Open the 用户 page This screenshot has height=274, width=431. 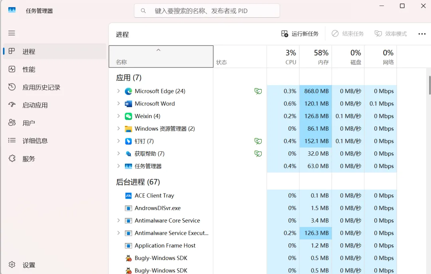click(55, 123)
